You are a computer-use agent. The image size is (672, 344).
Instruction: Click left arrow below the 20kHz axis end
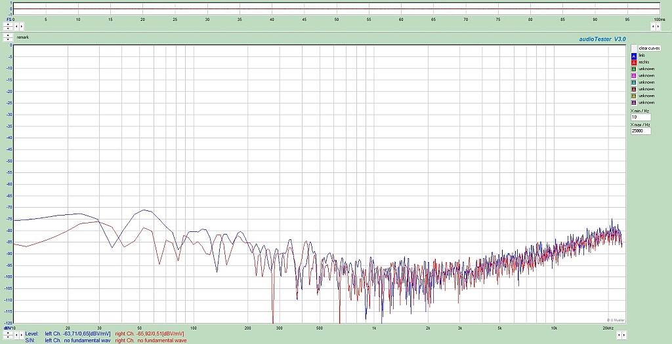[619, 335]
